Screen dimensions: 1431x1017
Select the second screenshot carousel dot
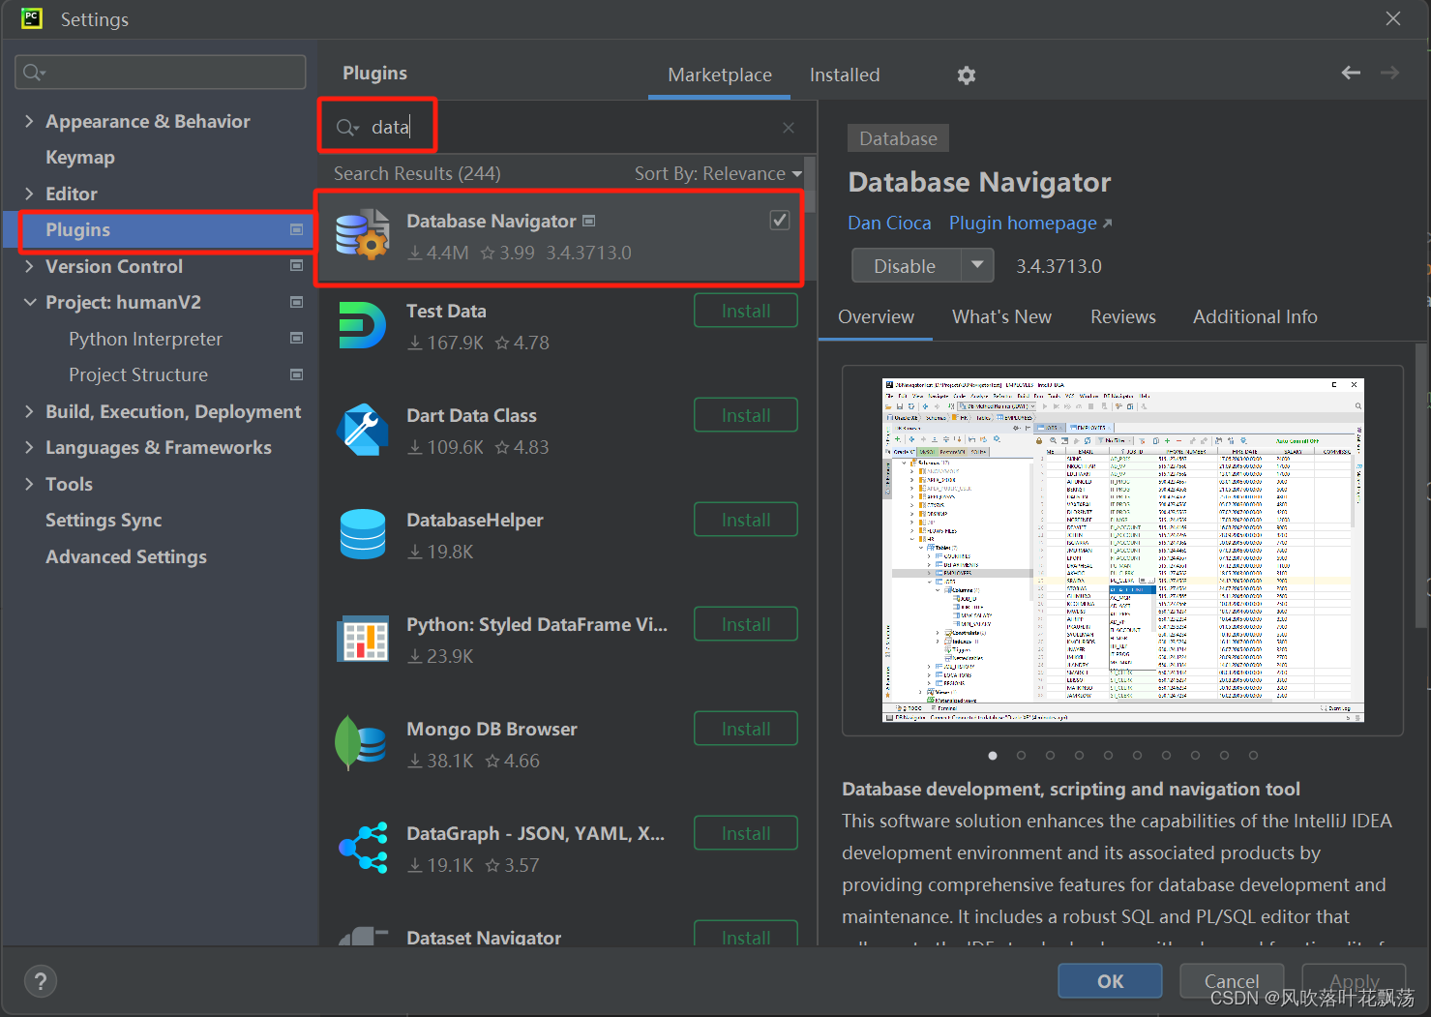(1021, 755)
